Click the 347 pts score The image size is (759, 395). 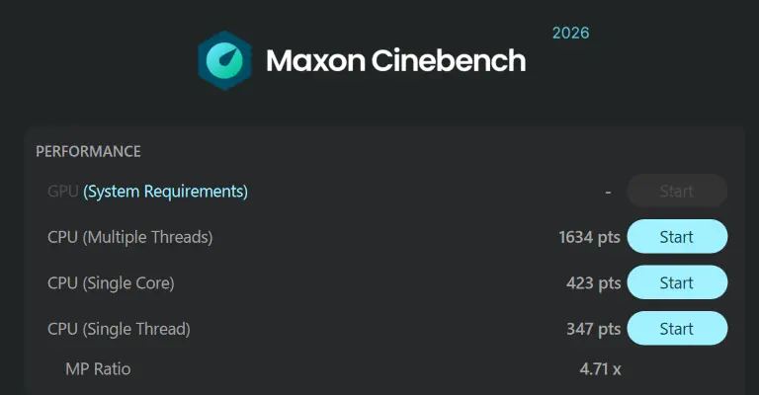pyautogui.click(x=593, y=329)
